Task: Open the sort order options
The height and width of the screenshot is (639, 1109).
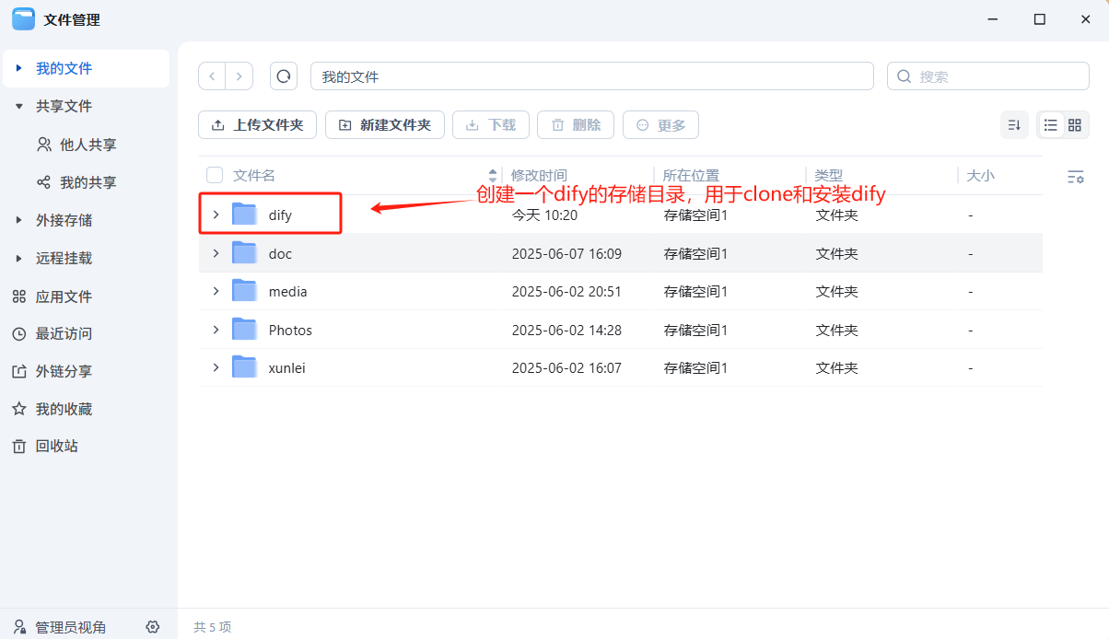Action: [1014, 124]
